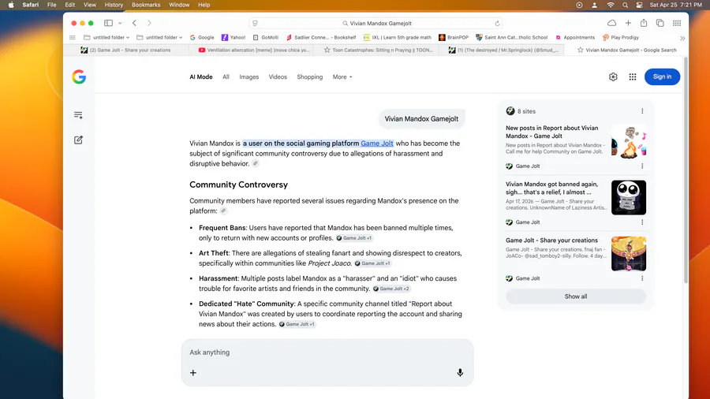710x399 pixels.
Task: Click the Sign in button
Action: coord(662,76)
